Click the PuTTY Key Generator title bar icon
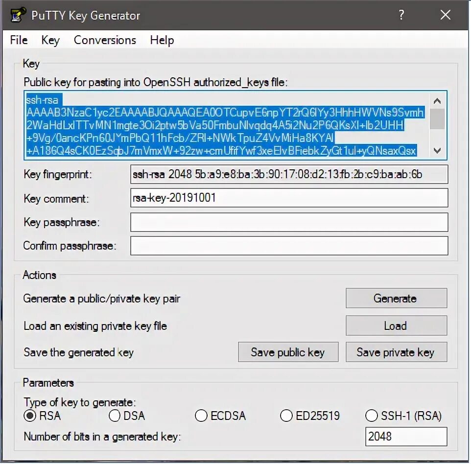471x464 pixels. pos(18,15)
